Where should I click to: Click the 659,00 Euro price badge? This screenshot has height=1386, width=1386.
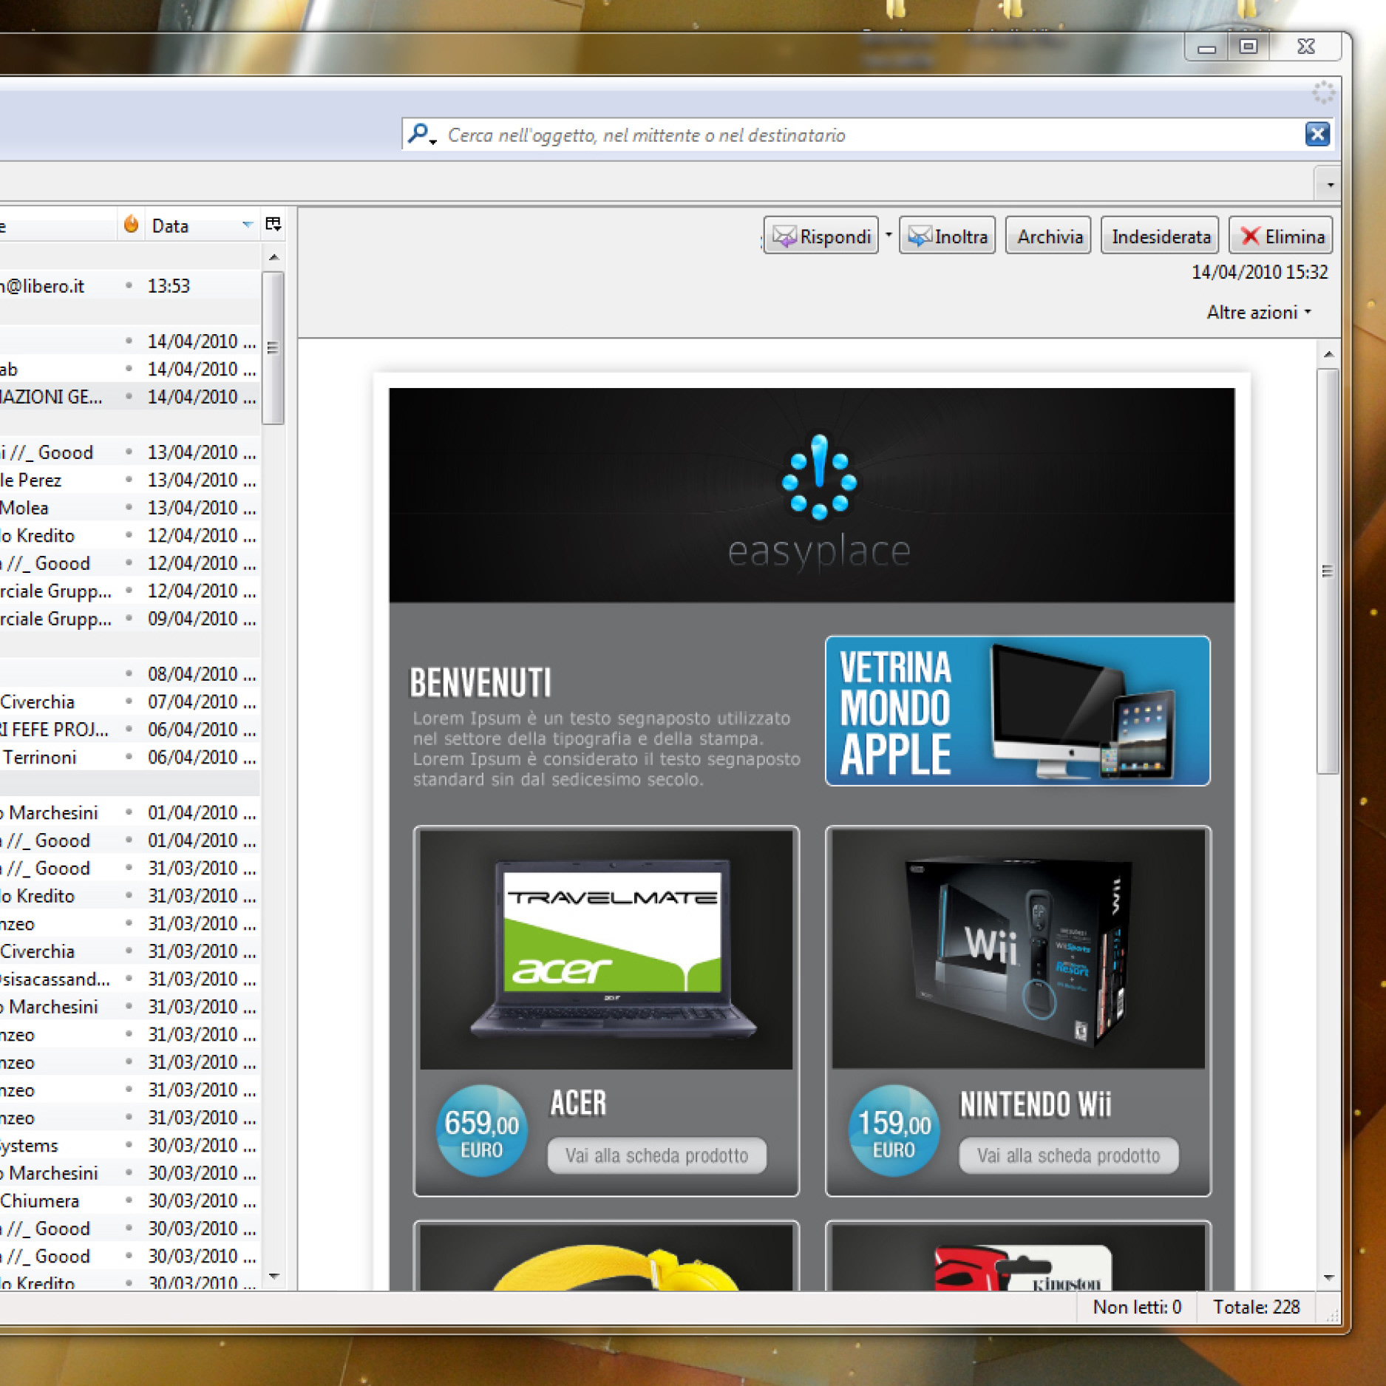[x=481, y=1131]
